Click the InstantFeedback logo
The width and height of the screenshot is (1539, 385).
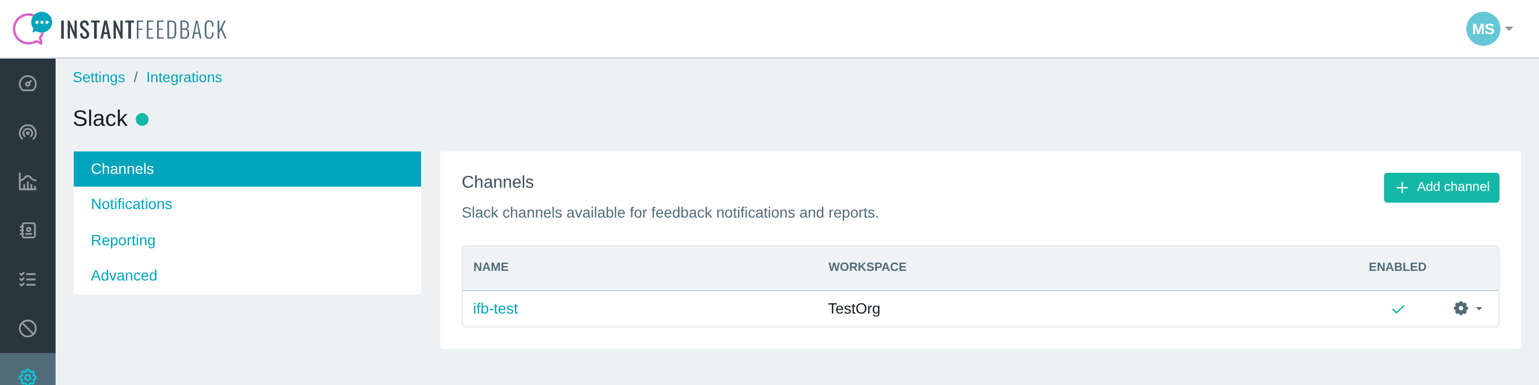point(120,29)
